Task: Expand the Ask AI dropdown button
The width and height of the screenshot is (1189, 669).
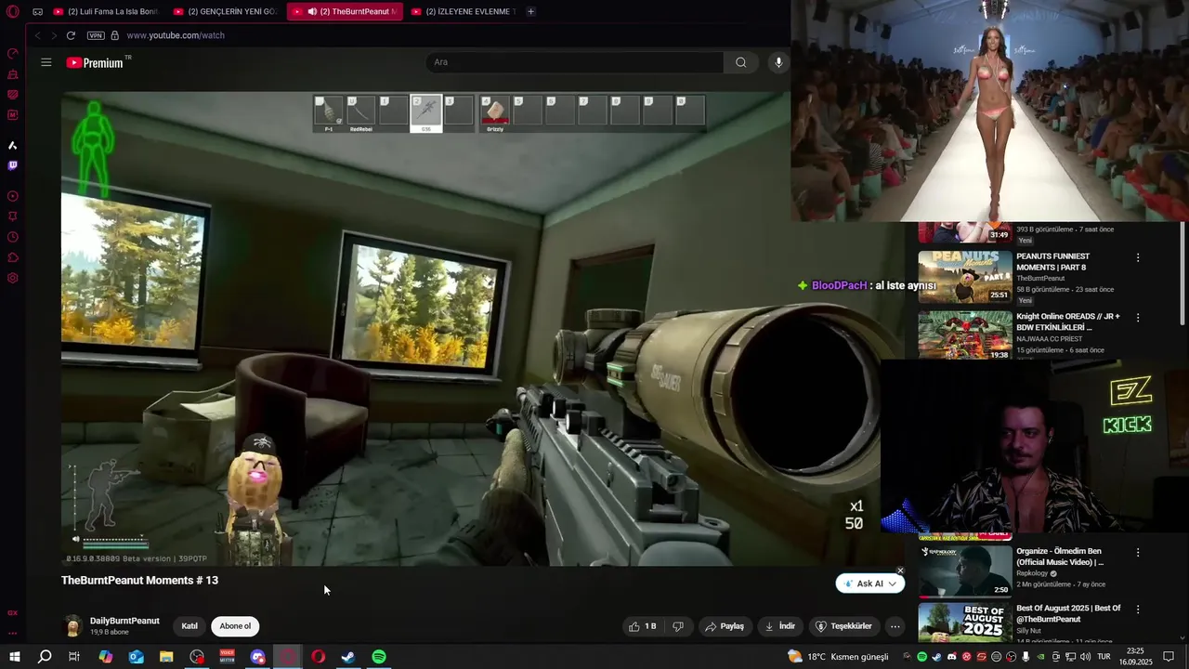Action: 870,584
